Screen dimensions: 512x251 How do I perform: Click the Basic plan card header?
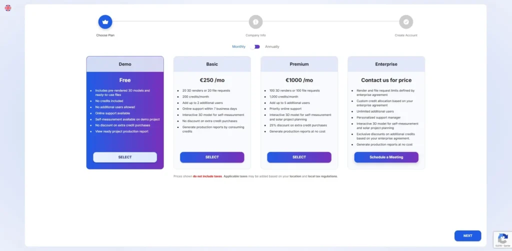212,64
